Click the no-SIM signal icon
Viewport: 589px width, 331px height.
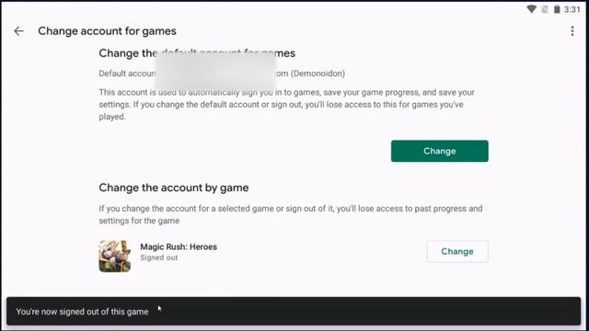click(x=545, y=9)
